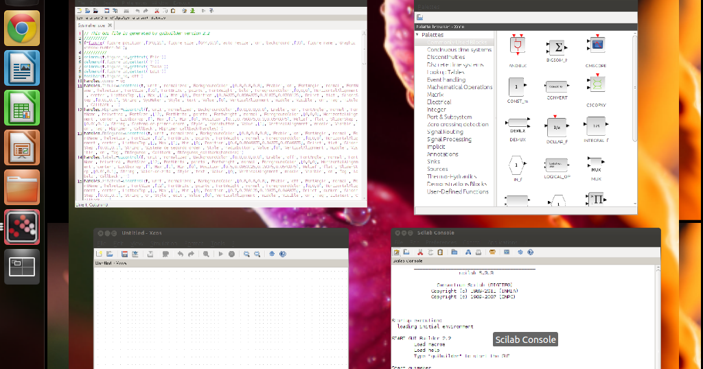Launch LibreOffice Impress from the dock

[21, 147]
